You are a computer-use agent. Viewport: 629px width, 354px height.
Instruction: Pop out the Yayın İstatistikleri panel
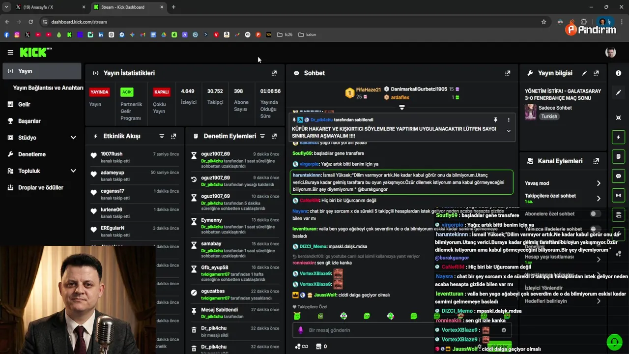(x=274, y=73)
